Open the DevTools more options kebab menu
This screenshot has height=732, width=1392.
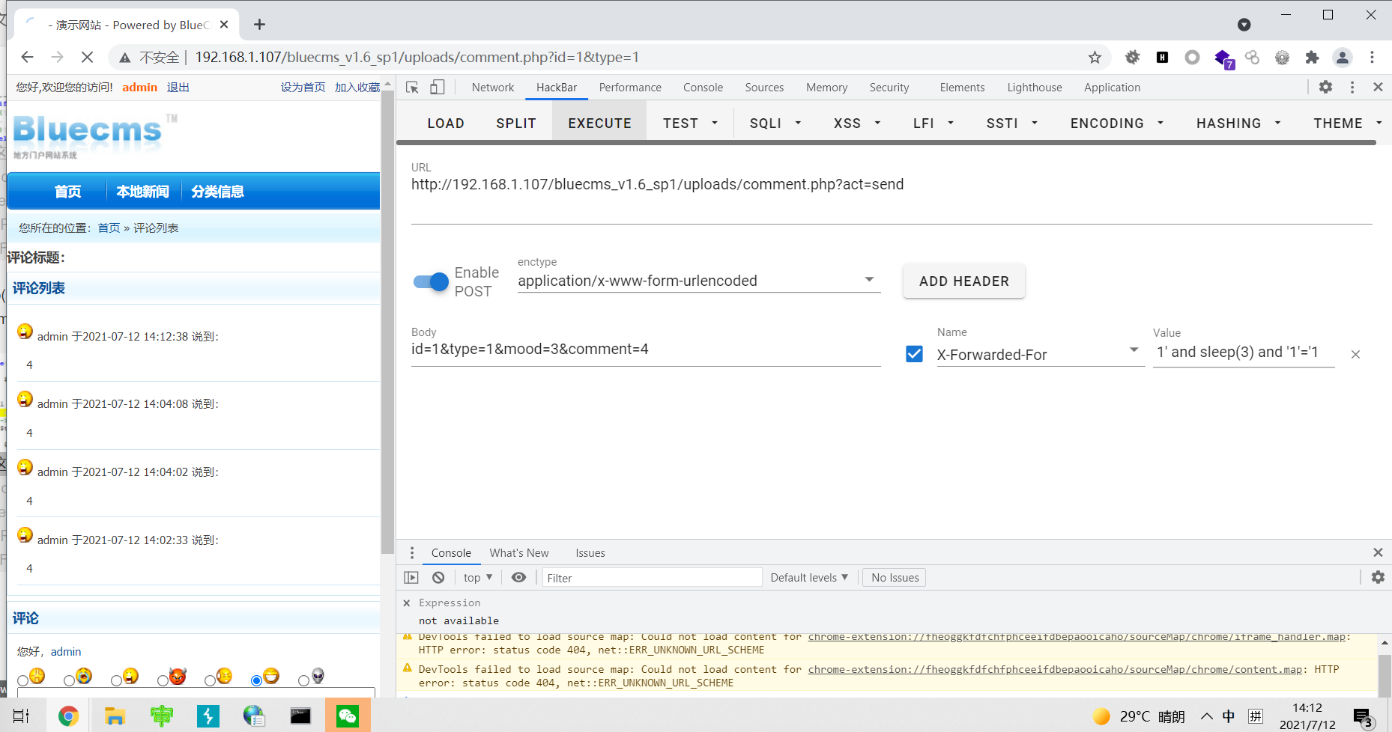pyautogui.click(x=1352, y=87)
